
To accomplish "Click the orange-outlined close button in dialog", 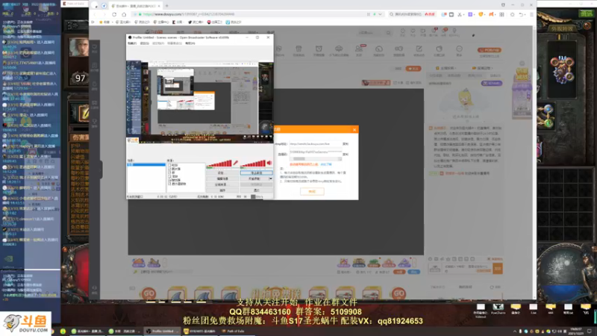I will [x=312, y=191].
